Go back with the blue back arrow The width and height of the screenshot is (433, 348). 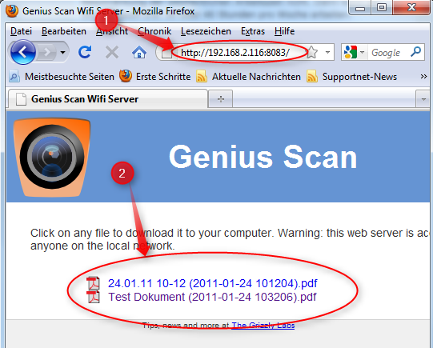[23, 52]
